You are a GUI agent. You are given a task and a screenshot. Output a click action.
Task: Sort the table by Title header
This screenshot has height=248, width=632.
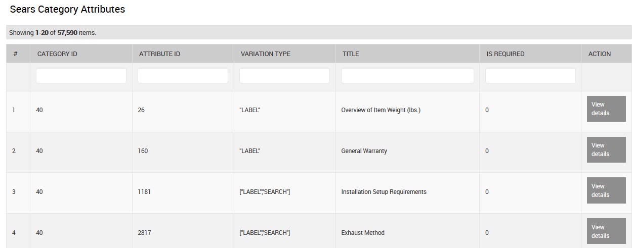351,54
